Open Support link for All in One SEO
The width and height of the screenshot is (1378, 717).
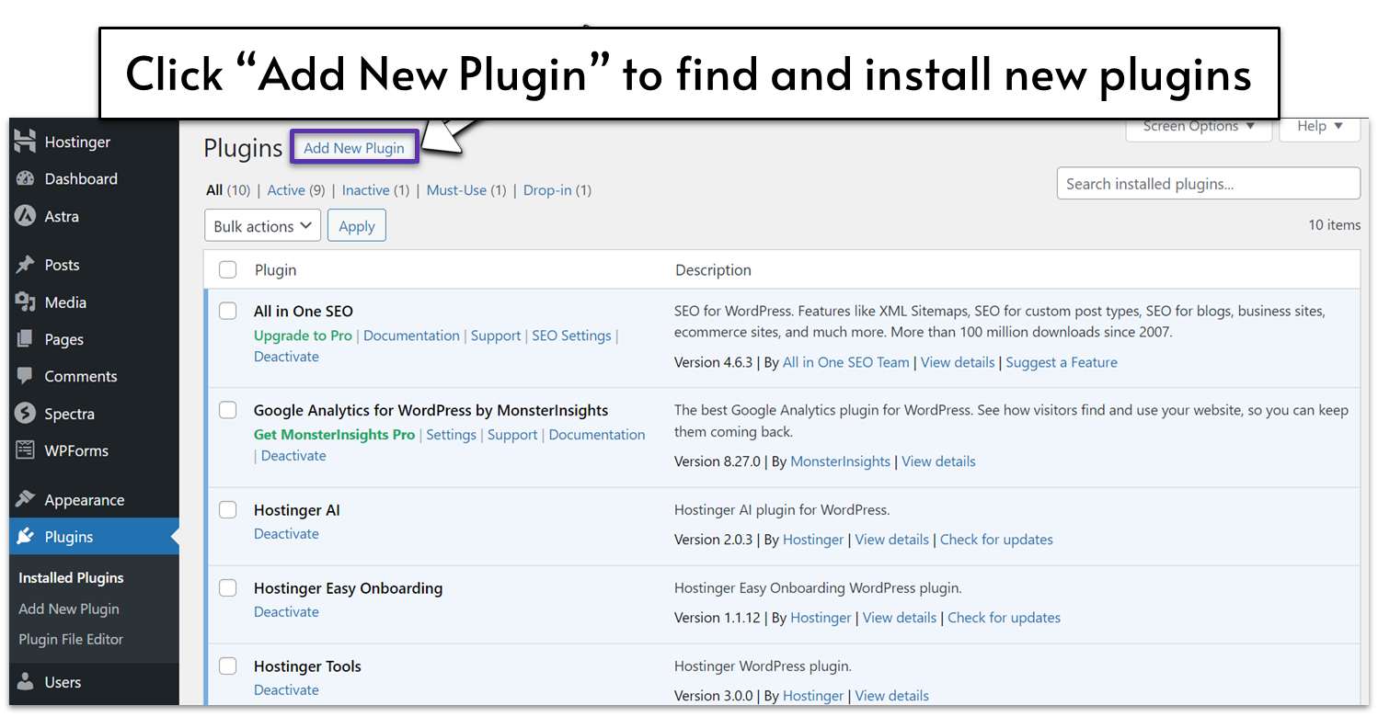point(496,336)
